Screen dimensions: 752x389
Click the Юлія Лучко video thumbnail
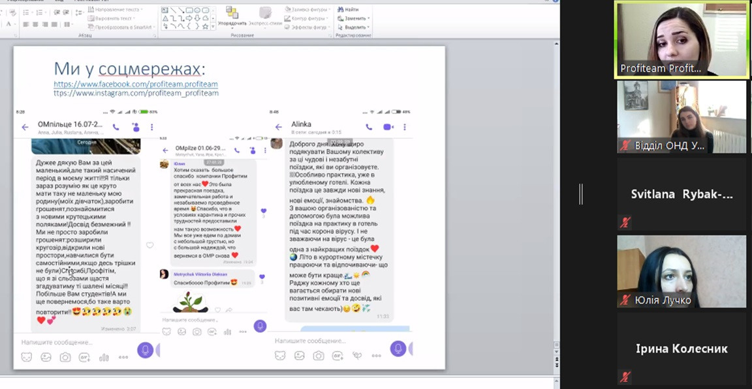coord(681,271)
